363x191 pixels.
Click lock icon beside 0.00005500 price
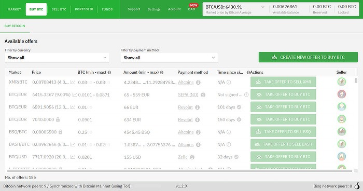pyautogui.click(x=61, y=132)
